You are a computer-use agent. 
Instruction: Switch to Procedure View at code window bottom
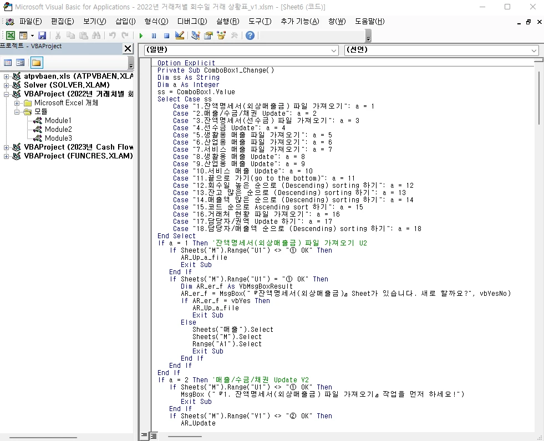(144, 437)
